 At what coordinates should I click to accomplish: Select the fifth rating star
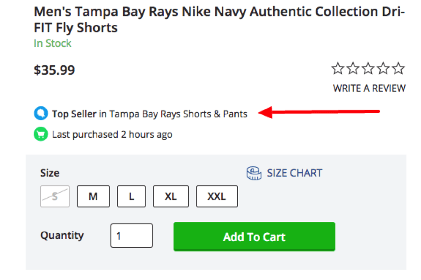click(398, 68)
